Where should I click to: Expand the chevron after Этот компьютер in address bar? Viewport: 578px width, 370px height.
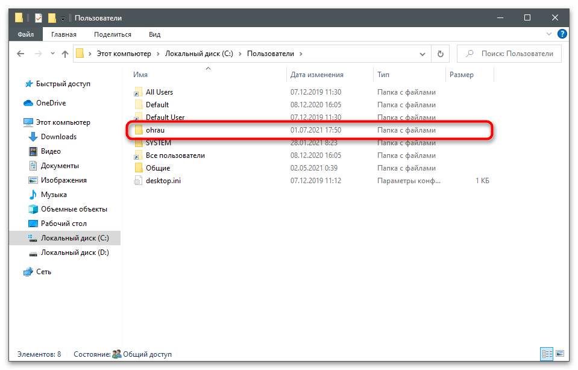159,54
